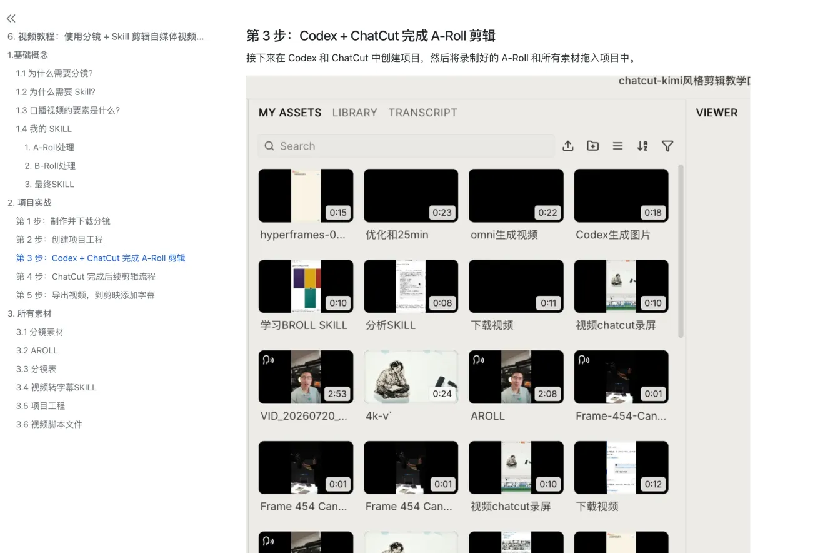Select the 0:12 下载视频 clip thumbnail
Screen dimensions: 825x553
click(x=621, y=467)
